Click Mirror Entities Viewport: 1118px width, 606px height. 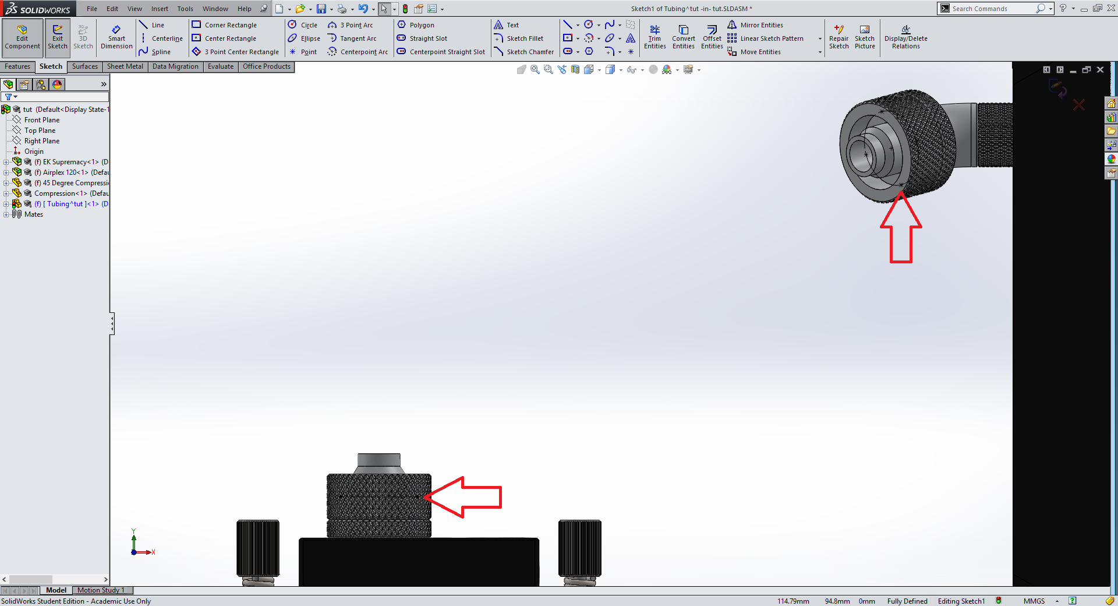pos(755,25)
